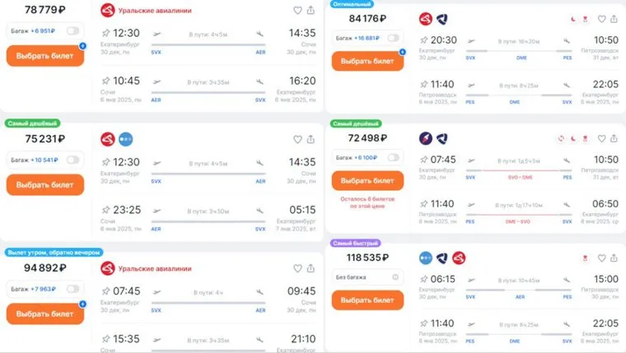Switch on baggage for +6 100₽
This screenshot has width=626, height=353.
point(393,157)
